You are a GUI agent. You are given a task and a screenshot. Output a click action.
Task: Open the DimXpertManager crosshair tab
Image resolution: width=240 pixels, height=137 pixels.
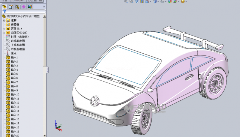click(x=24, y=6)
